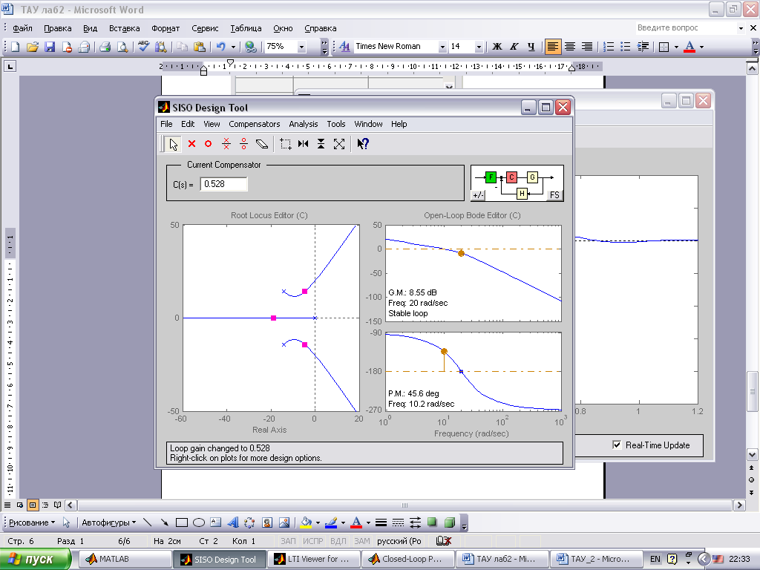The width and height of the screenshot is (760, 570).
Task: Open the Tools menu in SISO tool
Action: click(x=336, y=124)
